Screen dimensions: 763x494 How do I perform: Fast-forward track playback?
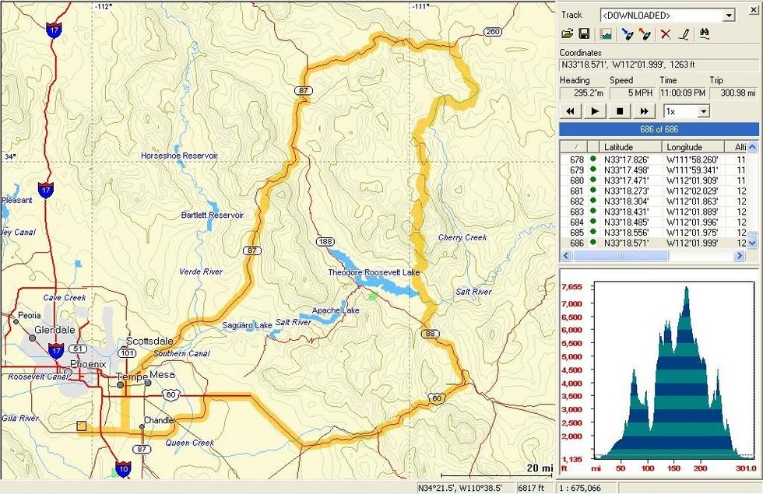coord(644,111)
